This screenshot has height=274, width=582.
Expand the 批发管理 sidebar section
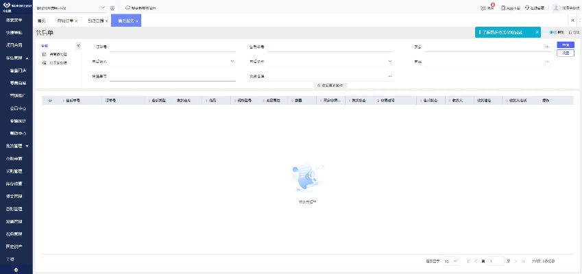point(27,146)
